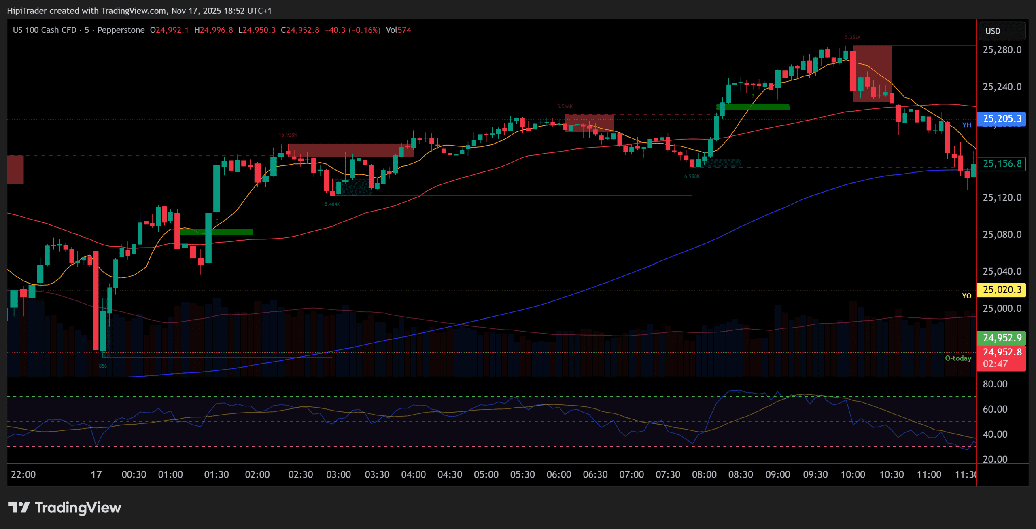Click the US 100 Cash CFD symbol title

tap(45, 30)
